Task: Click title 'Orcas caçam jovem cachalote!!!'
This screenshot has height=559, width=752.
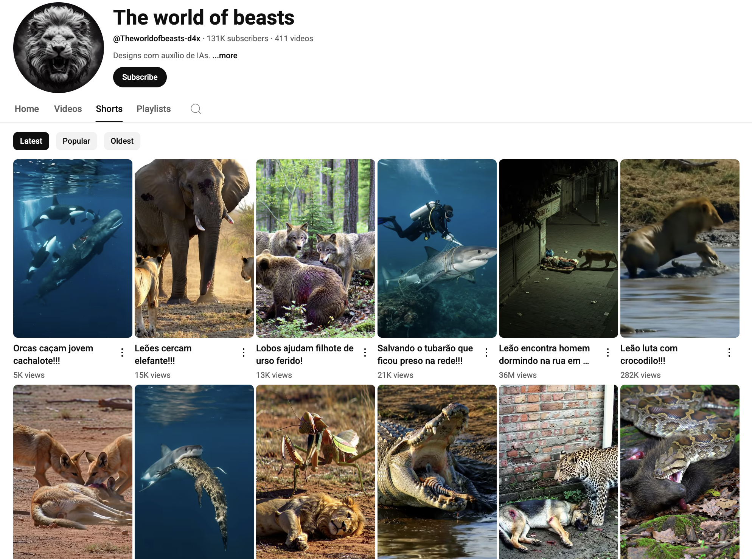Action: click(53, 354)
